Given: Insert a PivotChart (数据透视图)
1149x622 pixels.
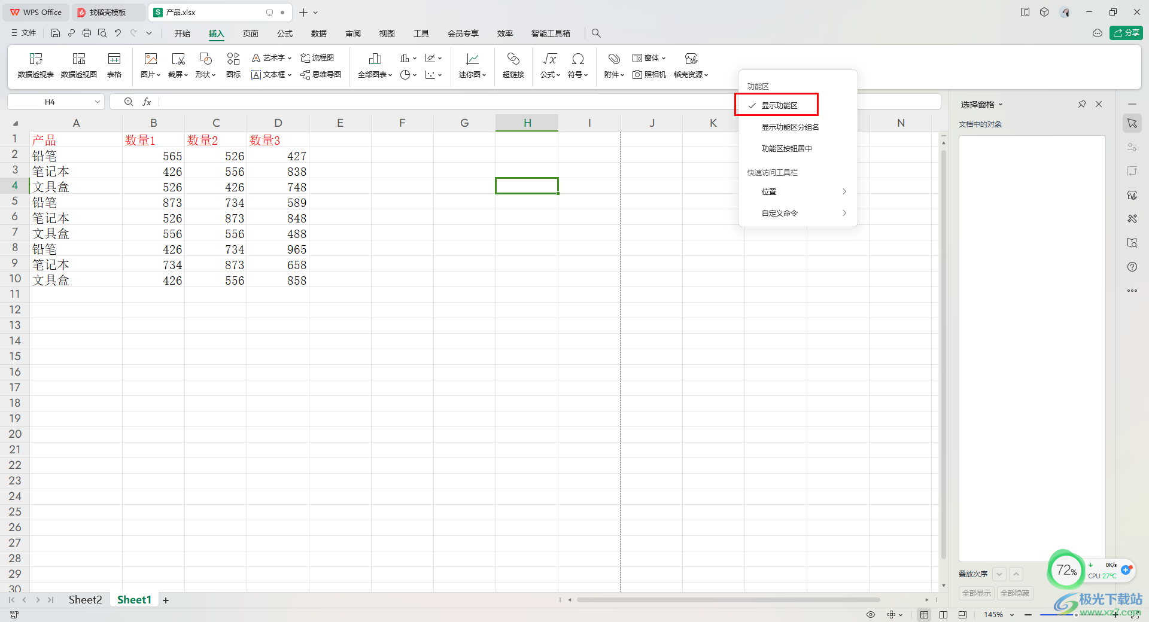Looking at the screenshot, I should point(79,65).
